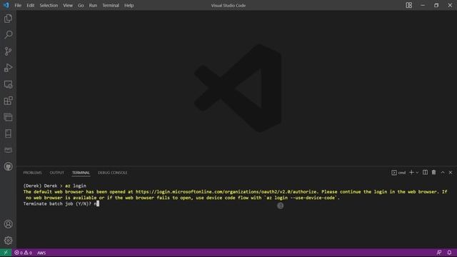457x257 pixels.
Task: Open the Source Control view
Action: (8, 51)
